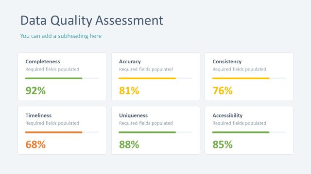Click the yellow Consistency progress bar

(241, 78)
